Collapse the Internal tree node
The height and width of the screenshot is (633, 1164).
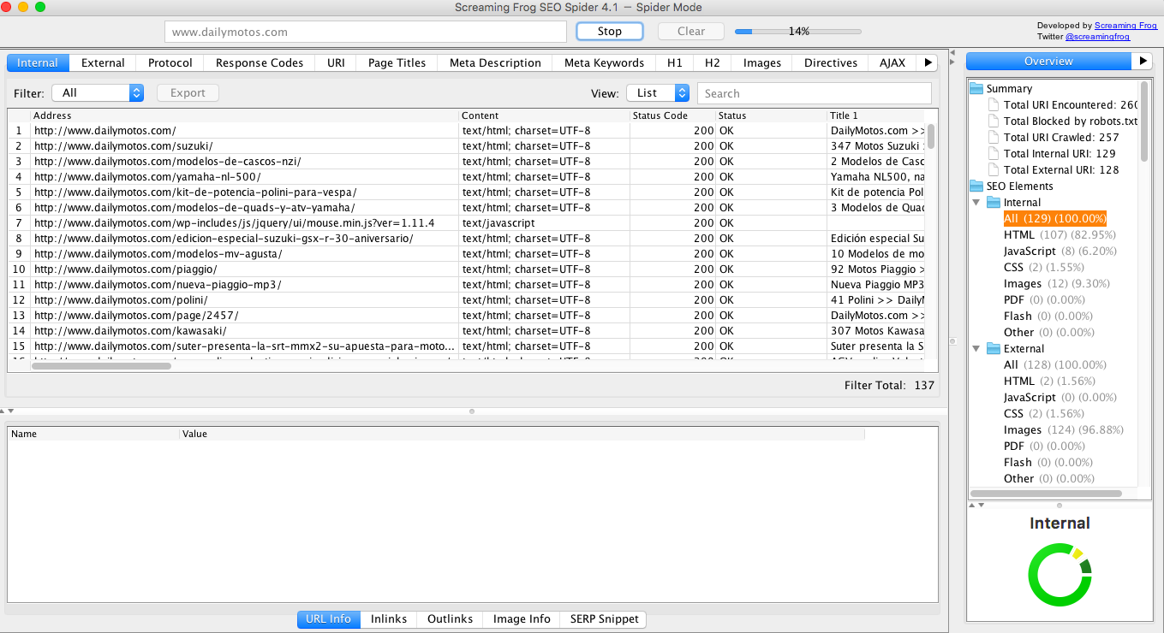click(976, 203)
